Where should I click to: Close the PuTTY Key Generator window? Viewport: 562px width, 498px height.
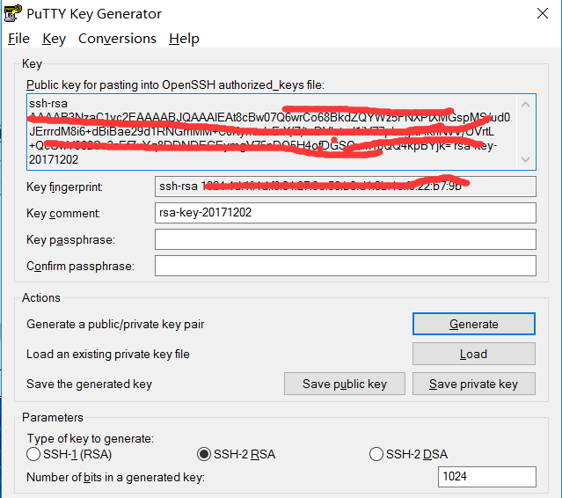coord(543,13)
